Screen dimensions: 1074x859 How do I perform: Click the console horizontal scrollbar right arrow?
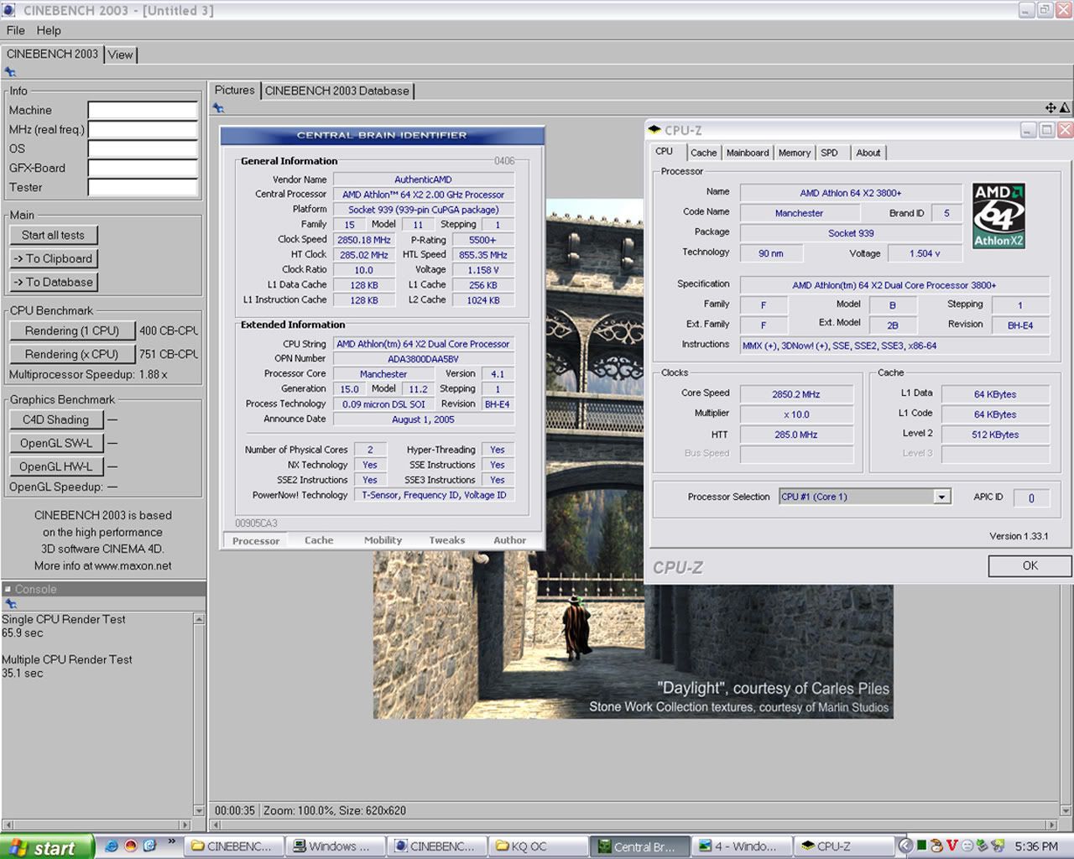click(x=185, y=825)
